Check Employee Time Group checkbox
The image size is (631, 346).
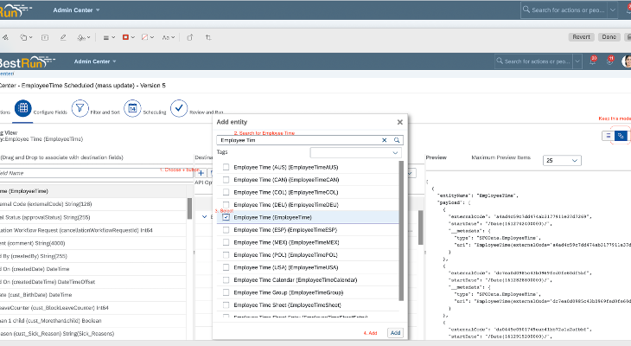pos(226,292)
